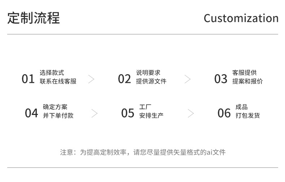
Task: Click the arrow between steps 05 and 06
Action: point(191,113)
